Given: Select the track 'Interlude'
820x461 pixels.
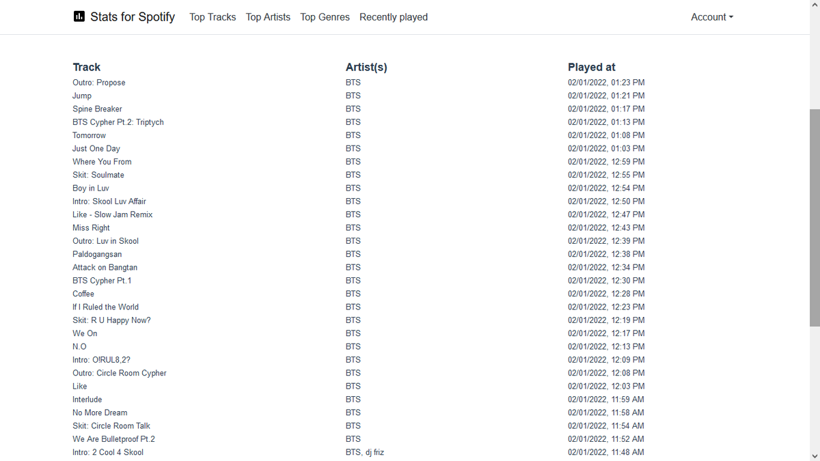Looking at the screenshot, I should click(x=87, y=400).
